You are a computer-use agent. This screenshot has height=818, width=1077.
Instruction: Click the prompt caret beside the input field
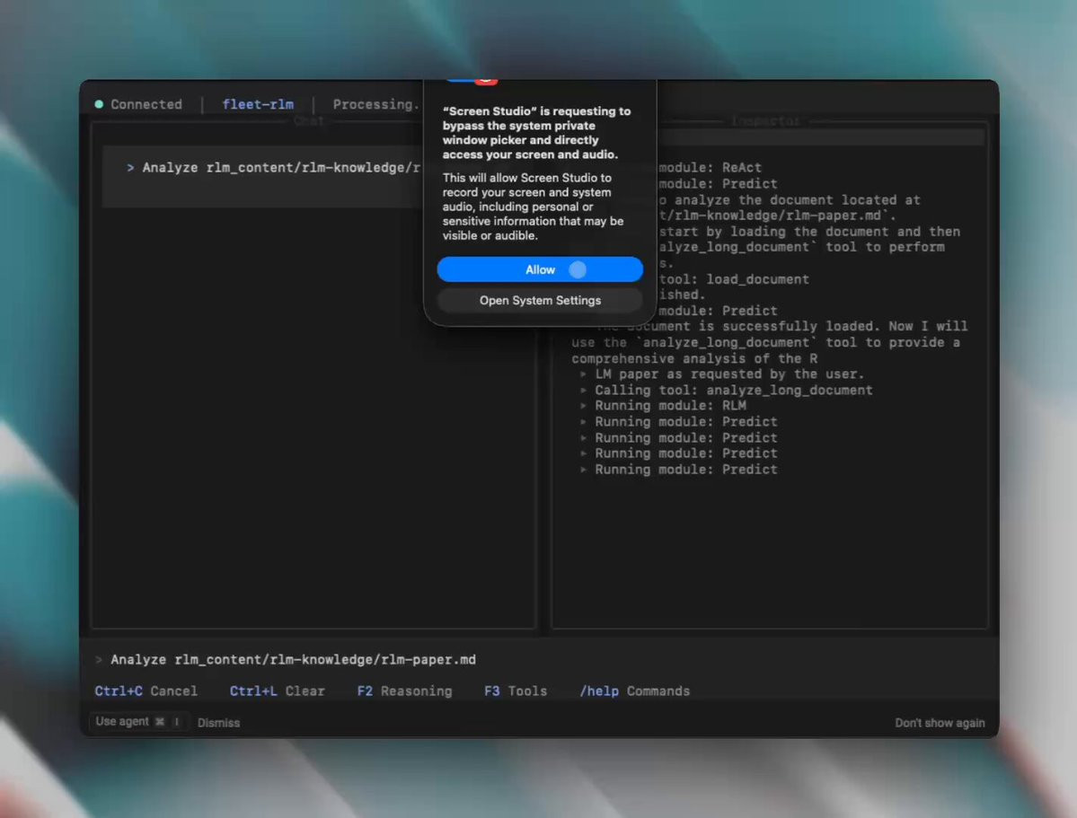pyautogui.click(x=99, y=659)
